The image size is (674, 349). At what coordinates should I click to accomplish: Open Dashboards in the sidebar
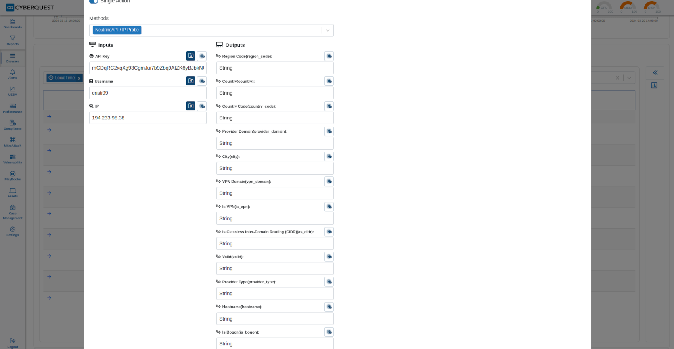pos(13,24)
